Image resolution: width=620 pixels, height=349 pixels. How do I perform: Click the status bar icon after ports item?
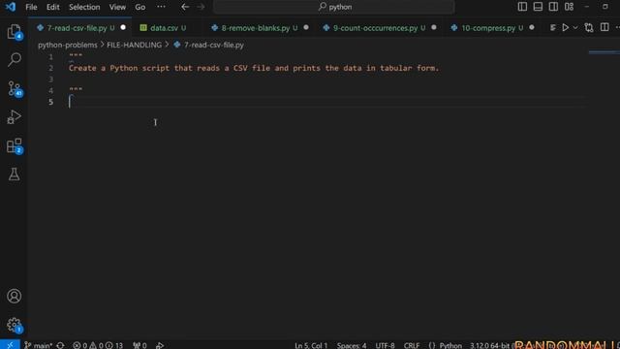[160, 345]
